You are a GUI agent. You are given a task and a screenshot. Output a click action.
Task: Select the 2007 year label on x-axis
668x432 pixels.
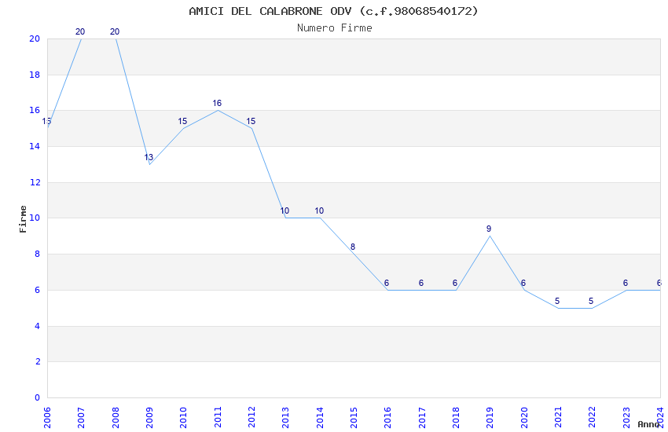tap(81, 418)
